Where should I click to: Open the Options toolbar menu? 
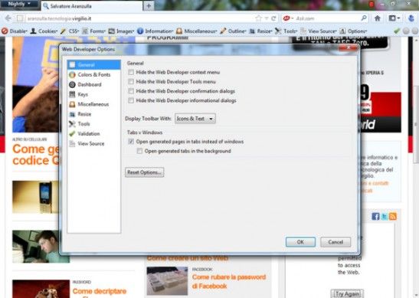tap(353, 31)
